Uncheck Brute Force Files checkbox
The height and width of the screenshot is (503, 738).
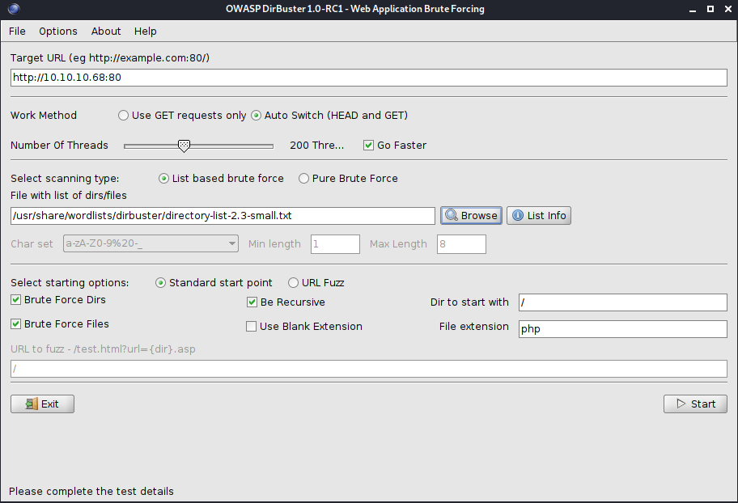pyautogui.click(x=16, y=323)
